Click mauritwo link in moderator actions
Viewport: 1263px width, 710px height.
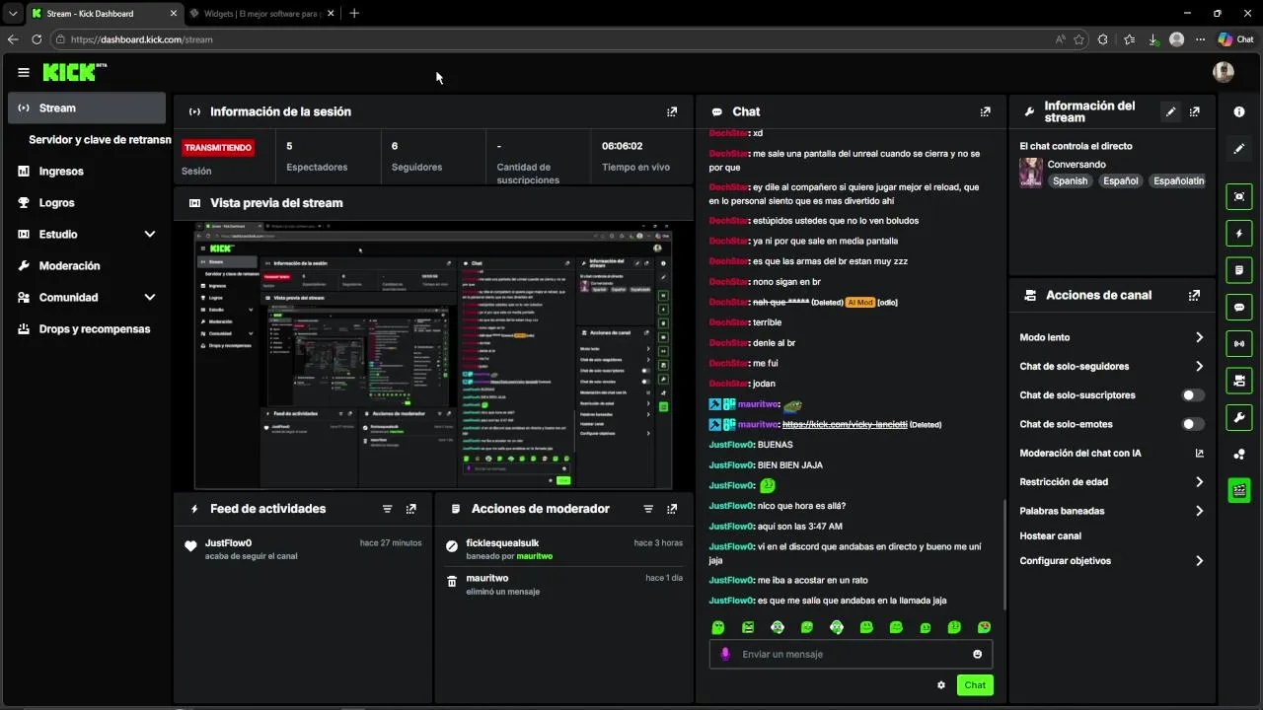(535, 556)
